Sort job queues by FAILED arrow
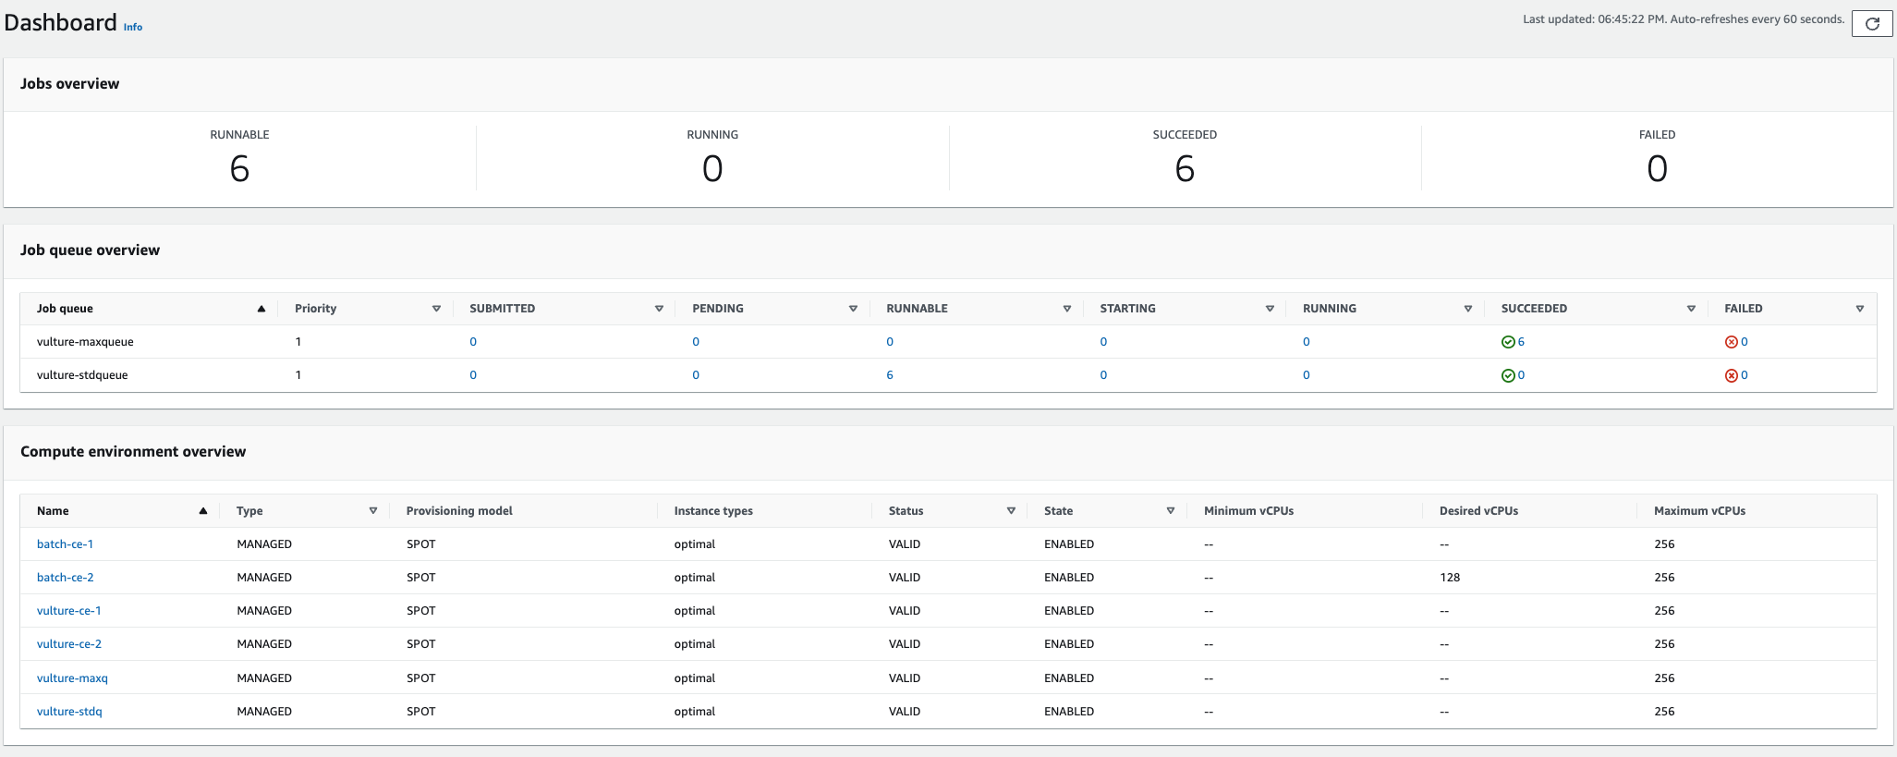The width and height of the screenshot is (1897, 757). (x=1859, y=309)
